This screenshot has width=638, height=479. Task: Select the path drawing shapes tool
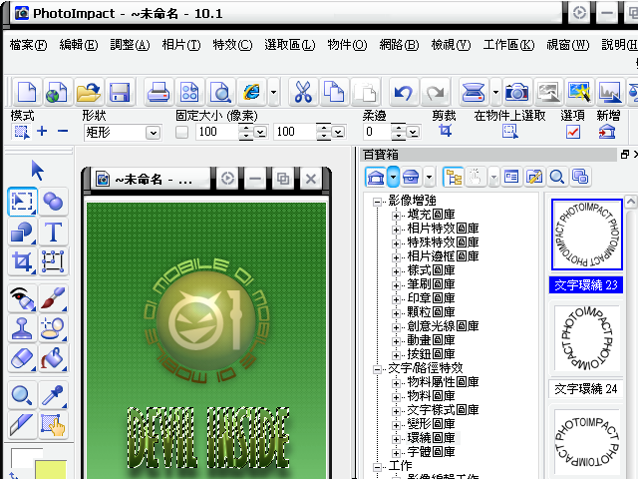22,232
